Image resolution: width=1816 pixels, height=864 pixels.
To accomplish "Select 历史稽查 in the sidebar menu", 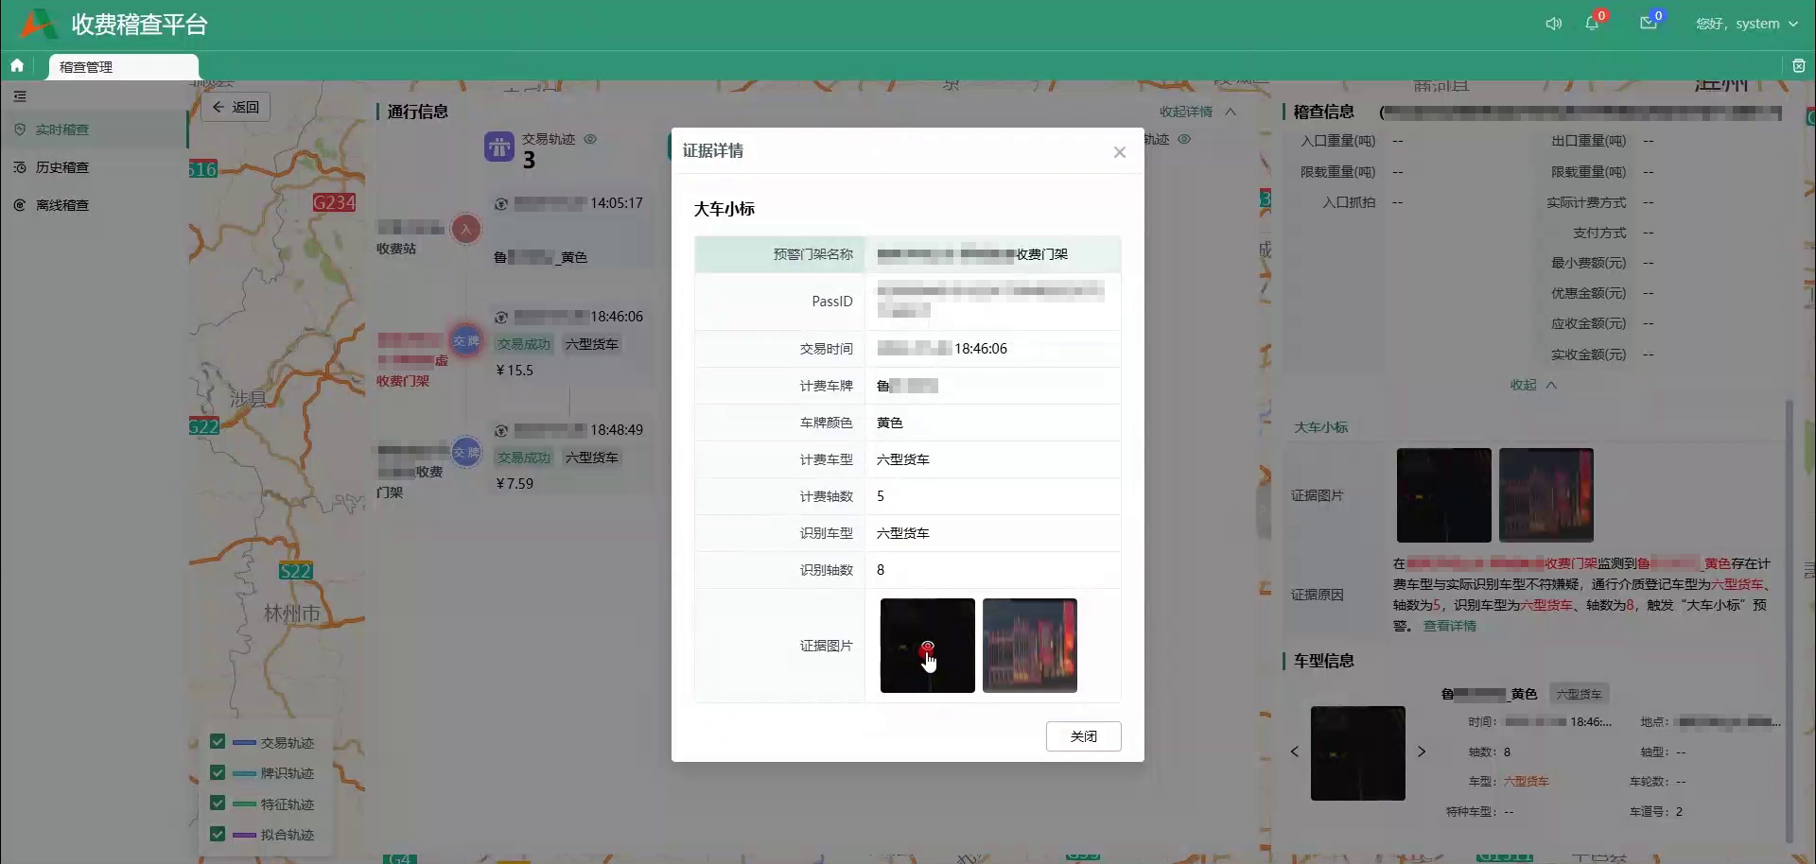I will (x=61, y=167).
